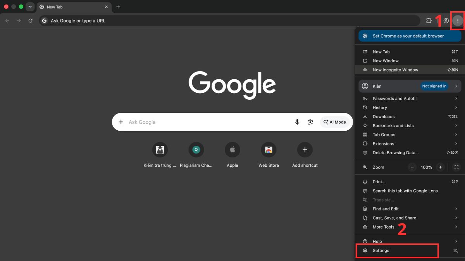Click the address bar URL field
The width and height of the screenshot is (465, 261).
229,20
